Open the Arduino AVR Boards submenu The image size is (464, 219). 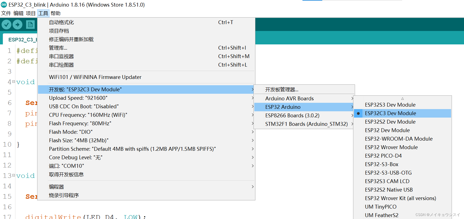point(304,98)
